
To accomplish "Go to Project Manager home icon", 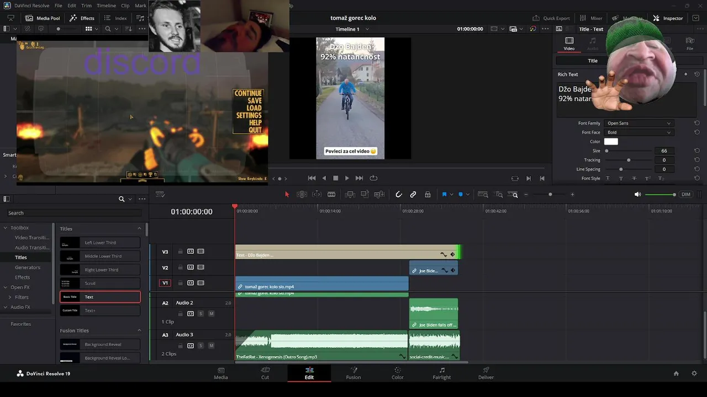I will pos(676,373).
